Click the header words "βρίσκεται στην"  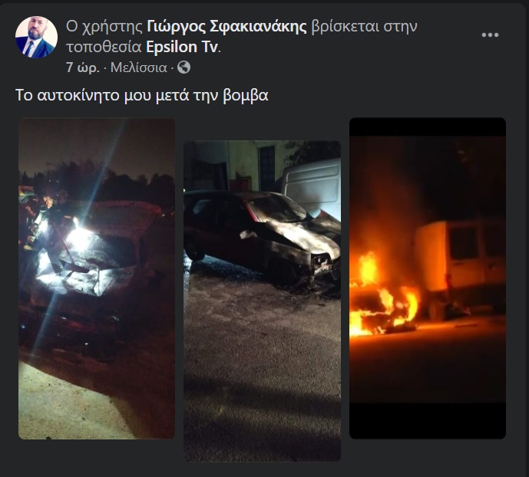(364, 26)
